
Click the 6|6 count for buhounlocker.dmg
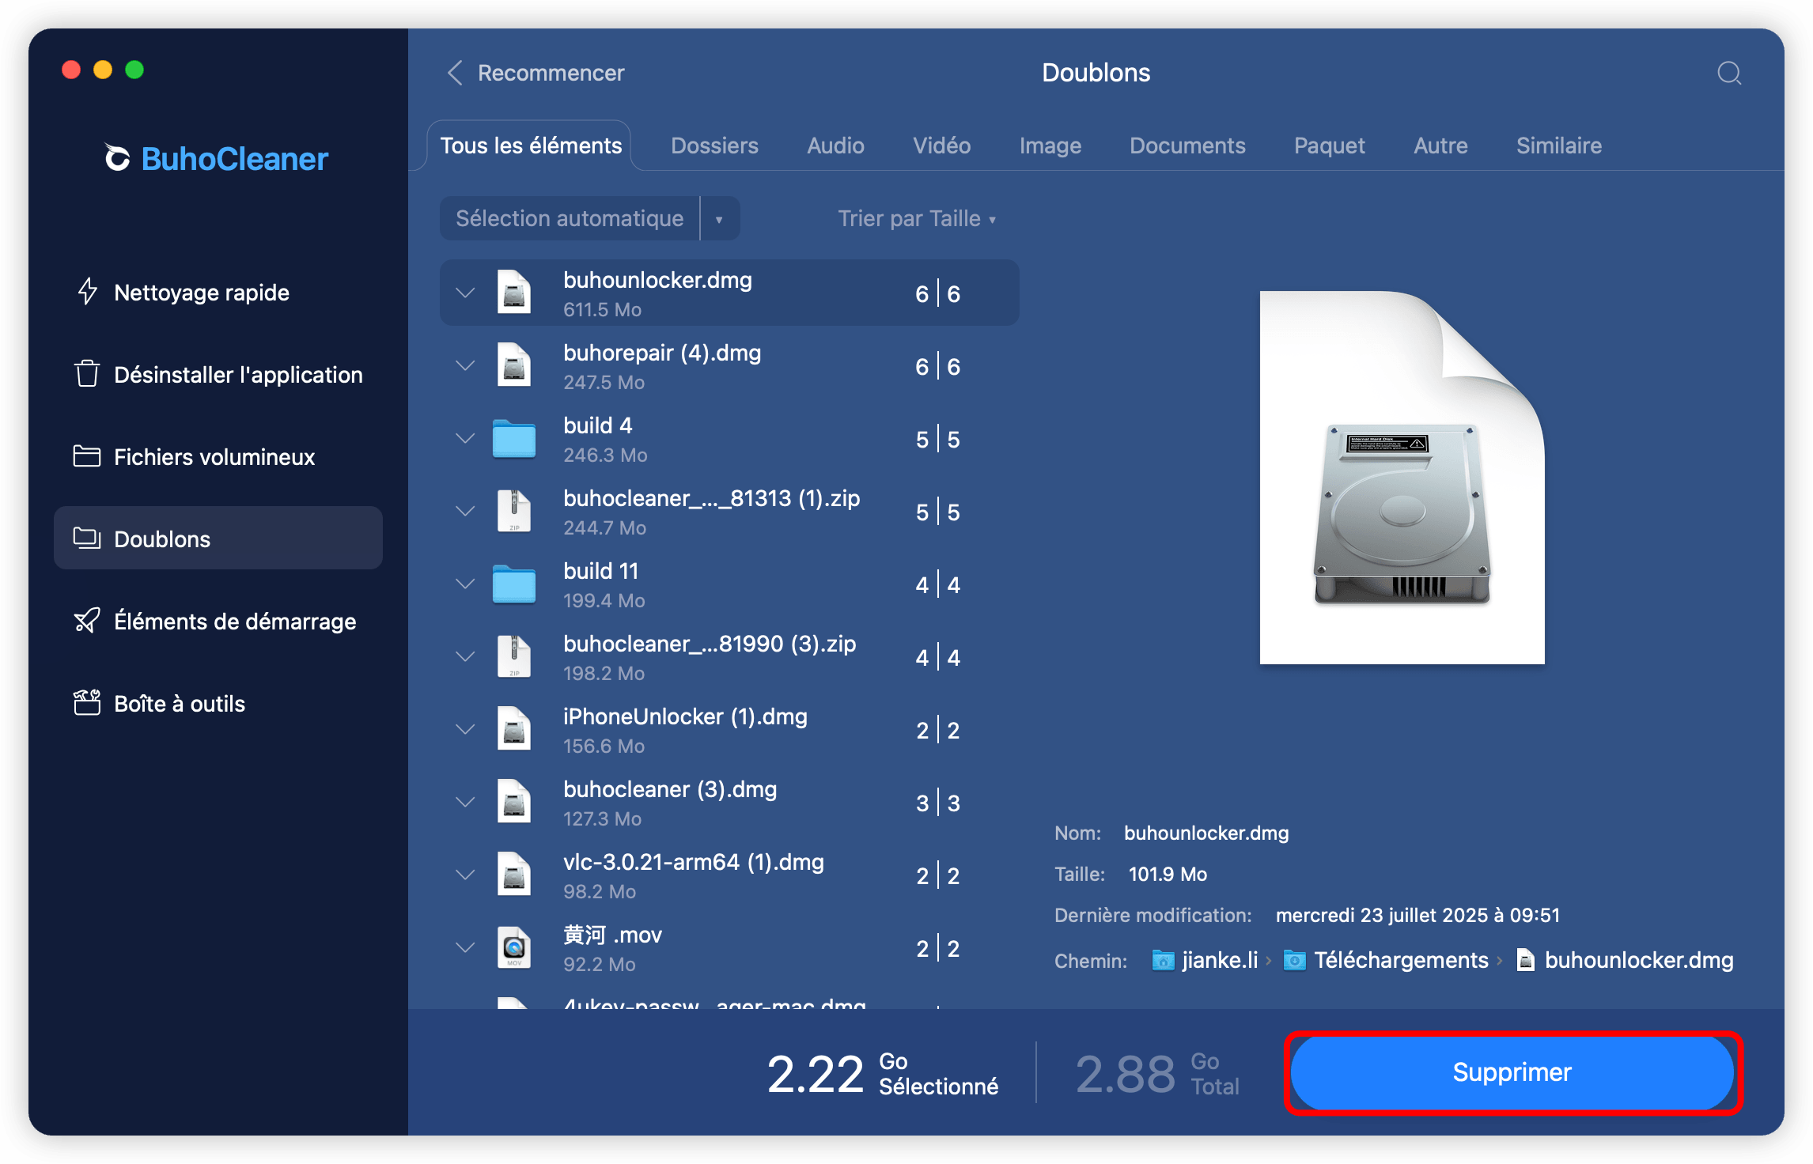[937, 293]
